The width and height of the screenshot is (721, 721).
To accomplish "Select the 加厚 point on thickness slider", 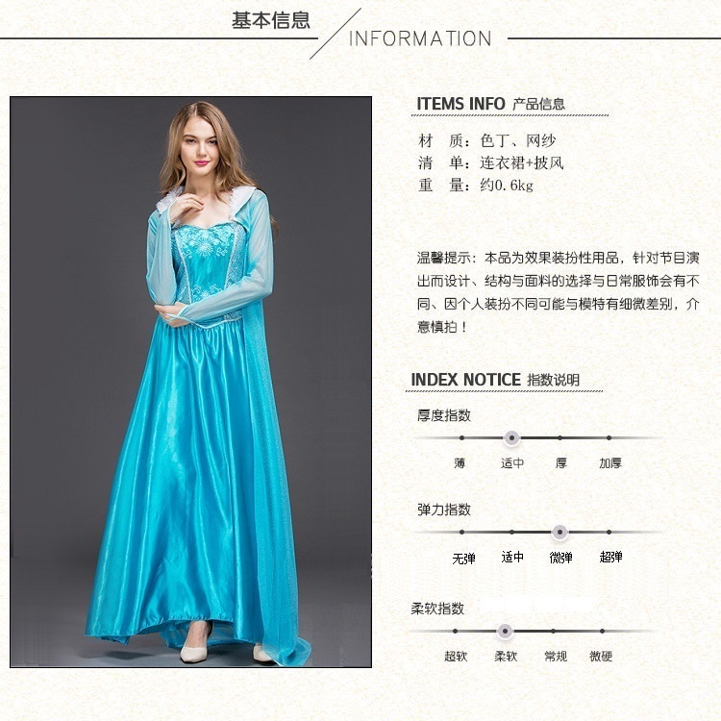I will click(x=609, y=437).
